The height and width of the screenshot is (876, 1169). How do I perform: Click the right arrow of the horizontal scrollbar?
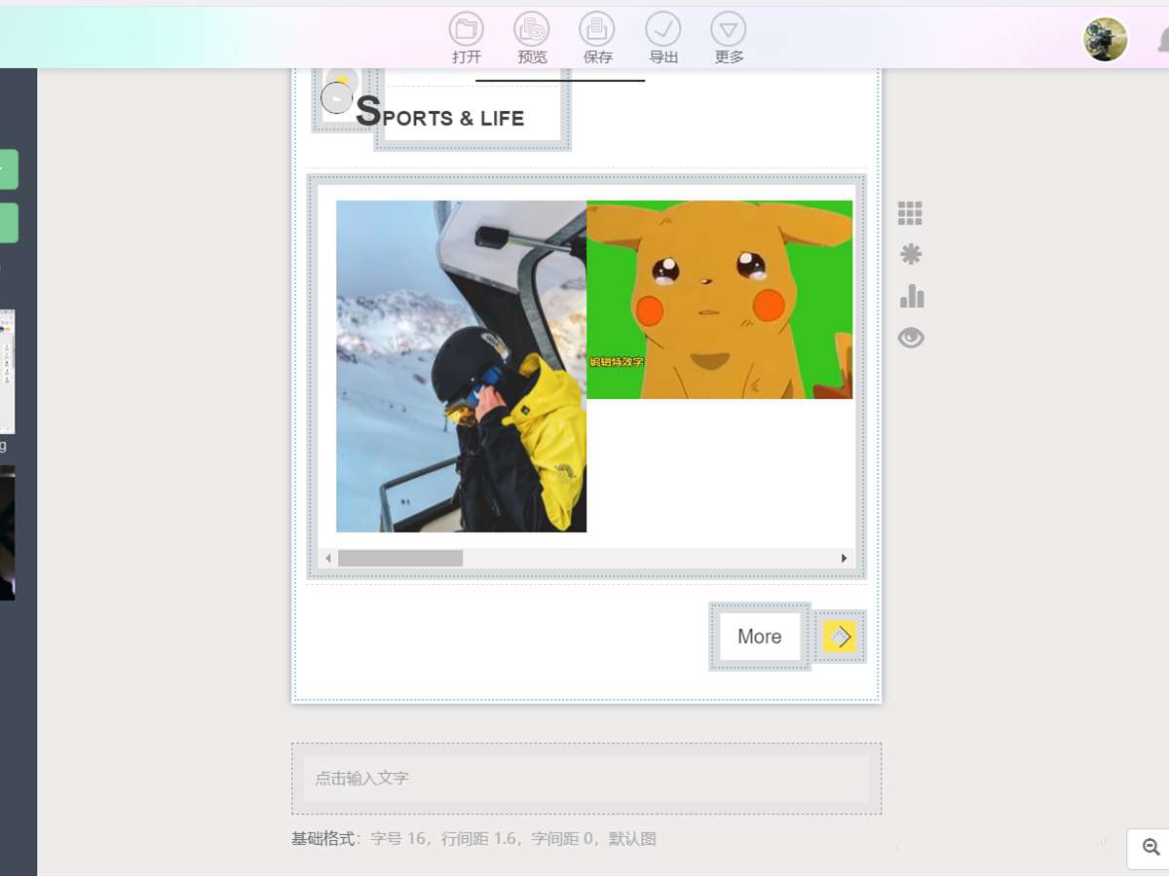click(x=845, y=559)
